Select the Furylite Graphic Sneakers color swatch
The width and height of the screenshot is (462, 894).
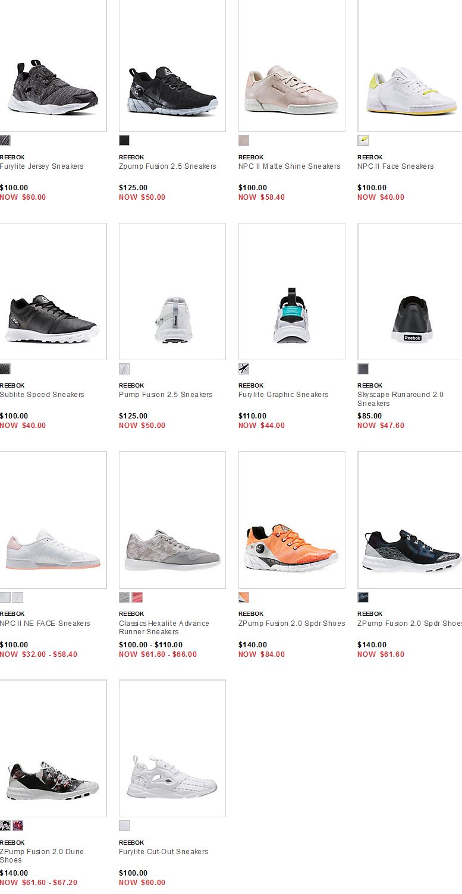tap(244, 369)
